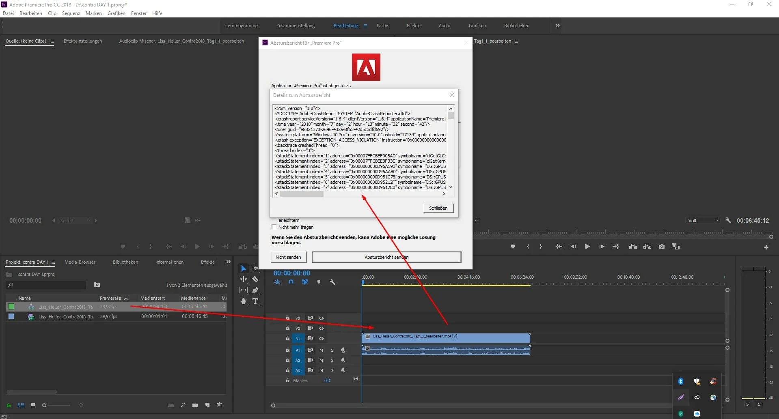Click the program monitor Play button
The image size is (779, 419).
pyautogui.click(x=587, y=247)
